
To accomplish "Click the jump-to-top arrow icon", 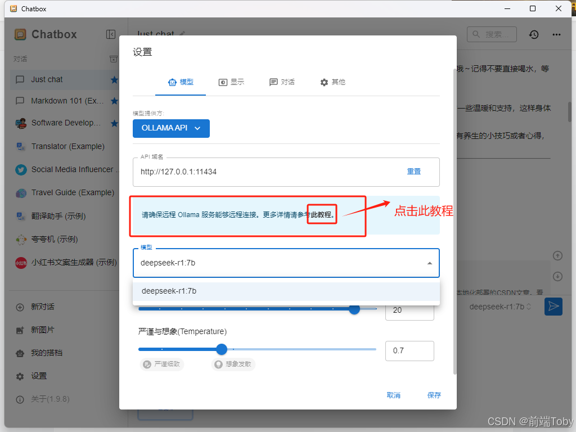I will [557, 256].
